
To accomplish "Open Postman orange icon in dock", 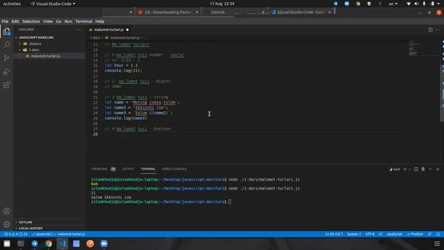I will click(x=90, y=244).
